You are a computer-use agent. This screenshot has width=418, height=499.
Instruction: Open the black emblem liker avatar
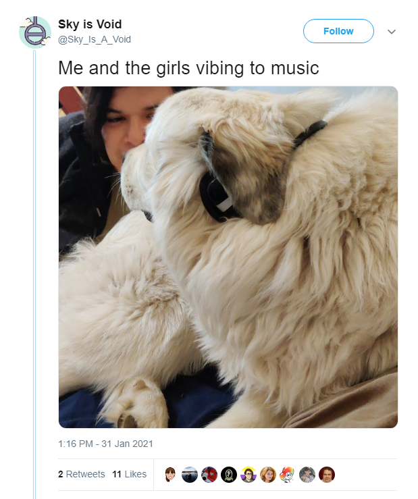point(229,475)
